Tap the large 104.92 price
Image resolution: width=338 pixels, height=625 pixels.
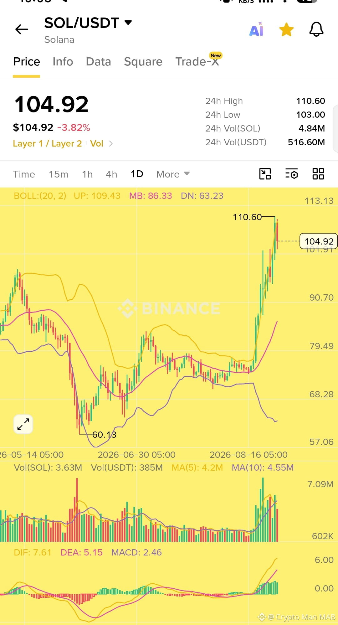coord(51,104)
